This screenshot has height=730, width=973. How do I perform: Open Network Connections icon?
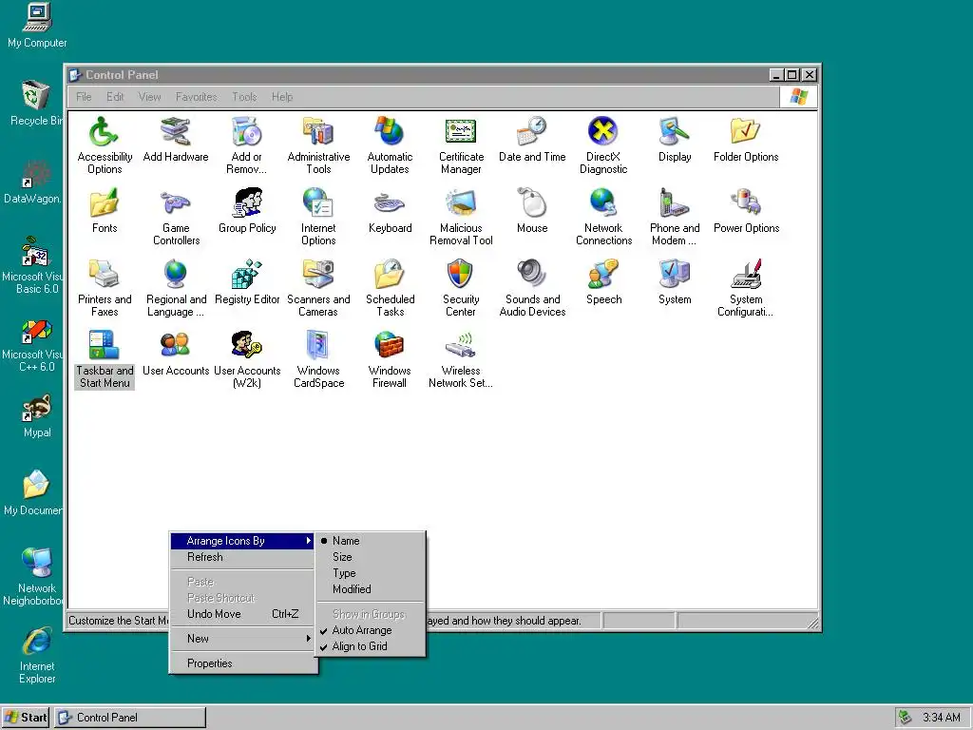(603, 203)
